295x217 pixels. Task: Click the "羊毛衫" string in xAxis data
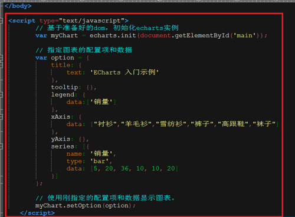point(136,124)
